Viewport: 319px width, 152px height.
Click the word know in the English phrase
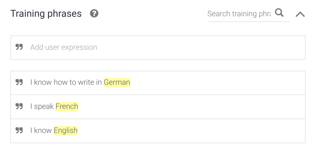pyautogui.click(x=43, y=130)
